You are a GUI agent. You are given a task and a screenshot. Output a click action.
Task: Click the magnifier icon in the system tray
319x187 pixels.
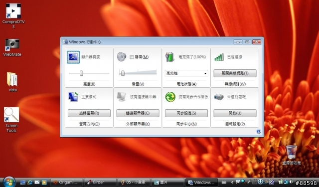point(243,182)
